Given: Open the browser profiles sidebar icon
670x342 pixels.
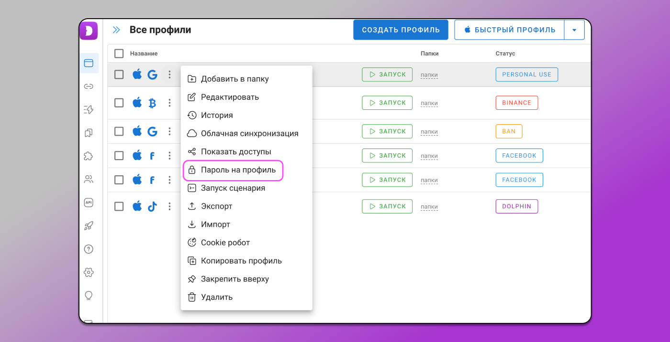Looking at the screenshot, I should 89,63.
